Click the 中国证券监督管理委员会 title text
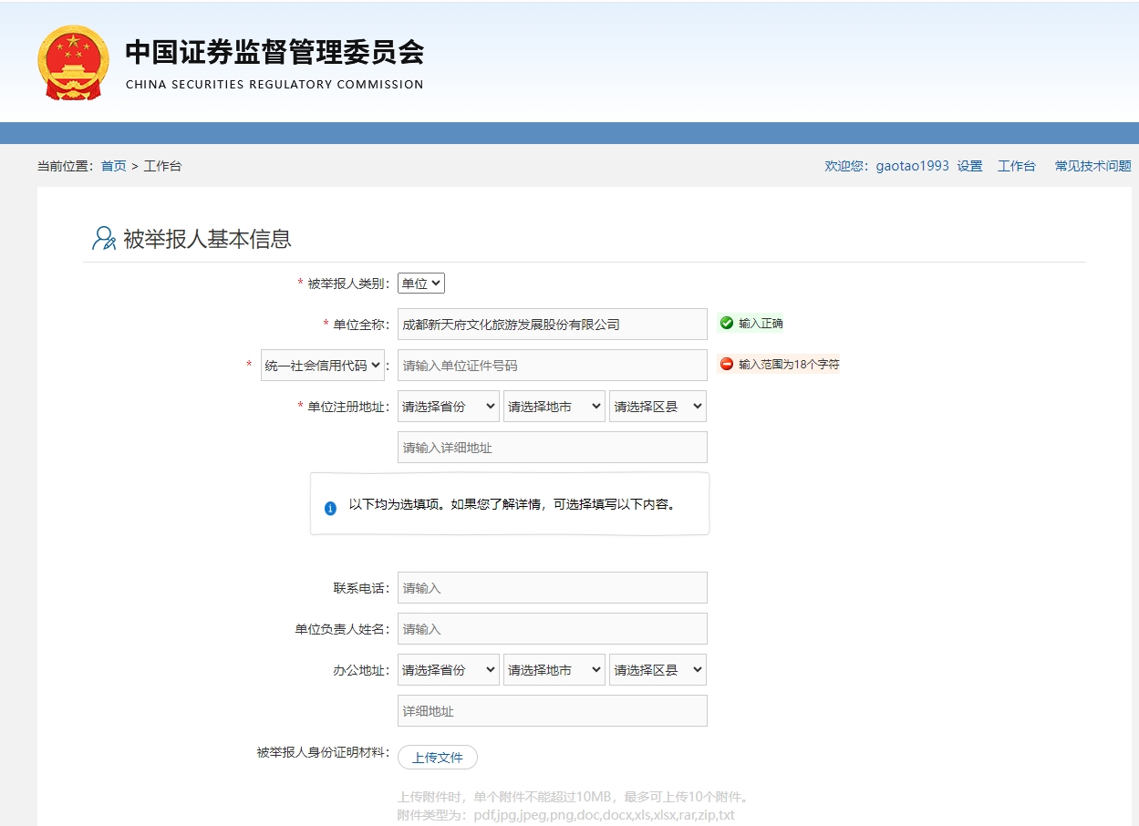The height and width of the screenshot is (826, 1139). (x=274, y=52)
